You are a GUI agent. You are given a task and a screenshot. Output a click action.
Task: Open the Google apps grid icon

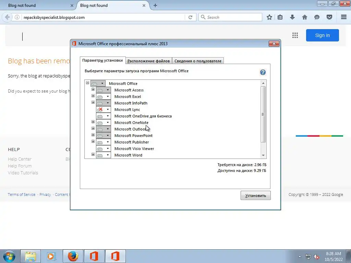(x=295, y=35)
